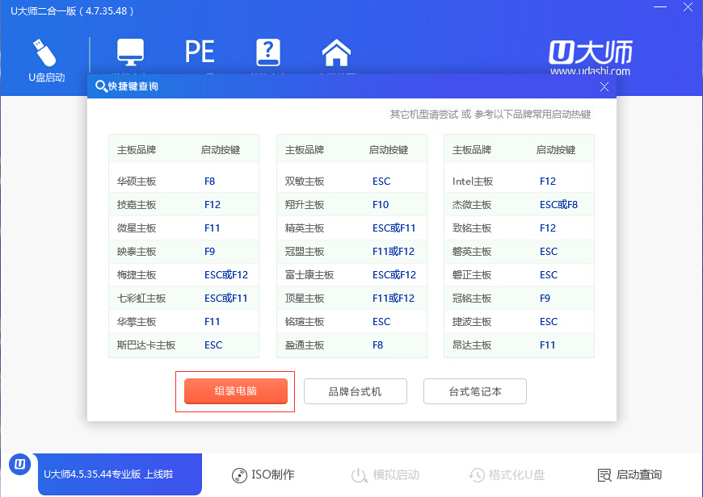Click the 双敏主板 row label
Viewport: 703px width, 497px height.
pyautogui.click(x=305, y=182)
